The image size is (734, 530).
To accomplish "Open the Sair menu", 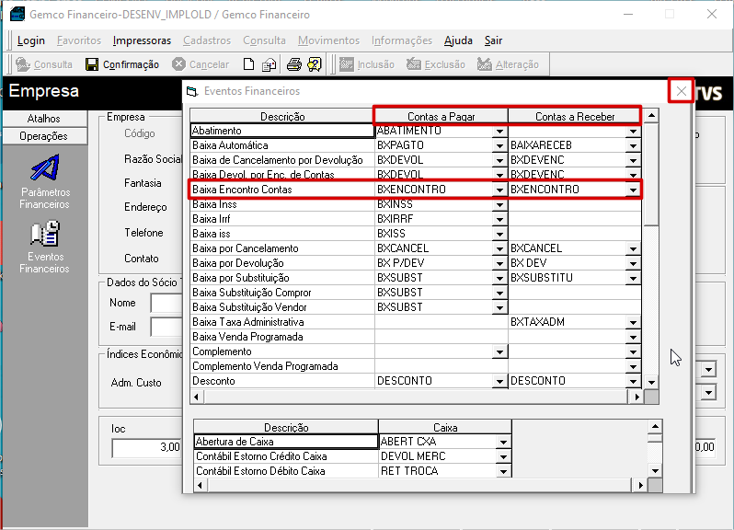I will pyautogui.click(x=493, y=40).
